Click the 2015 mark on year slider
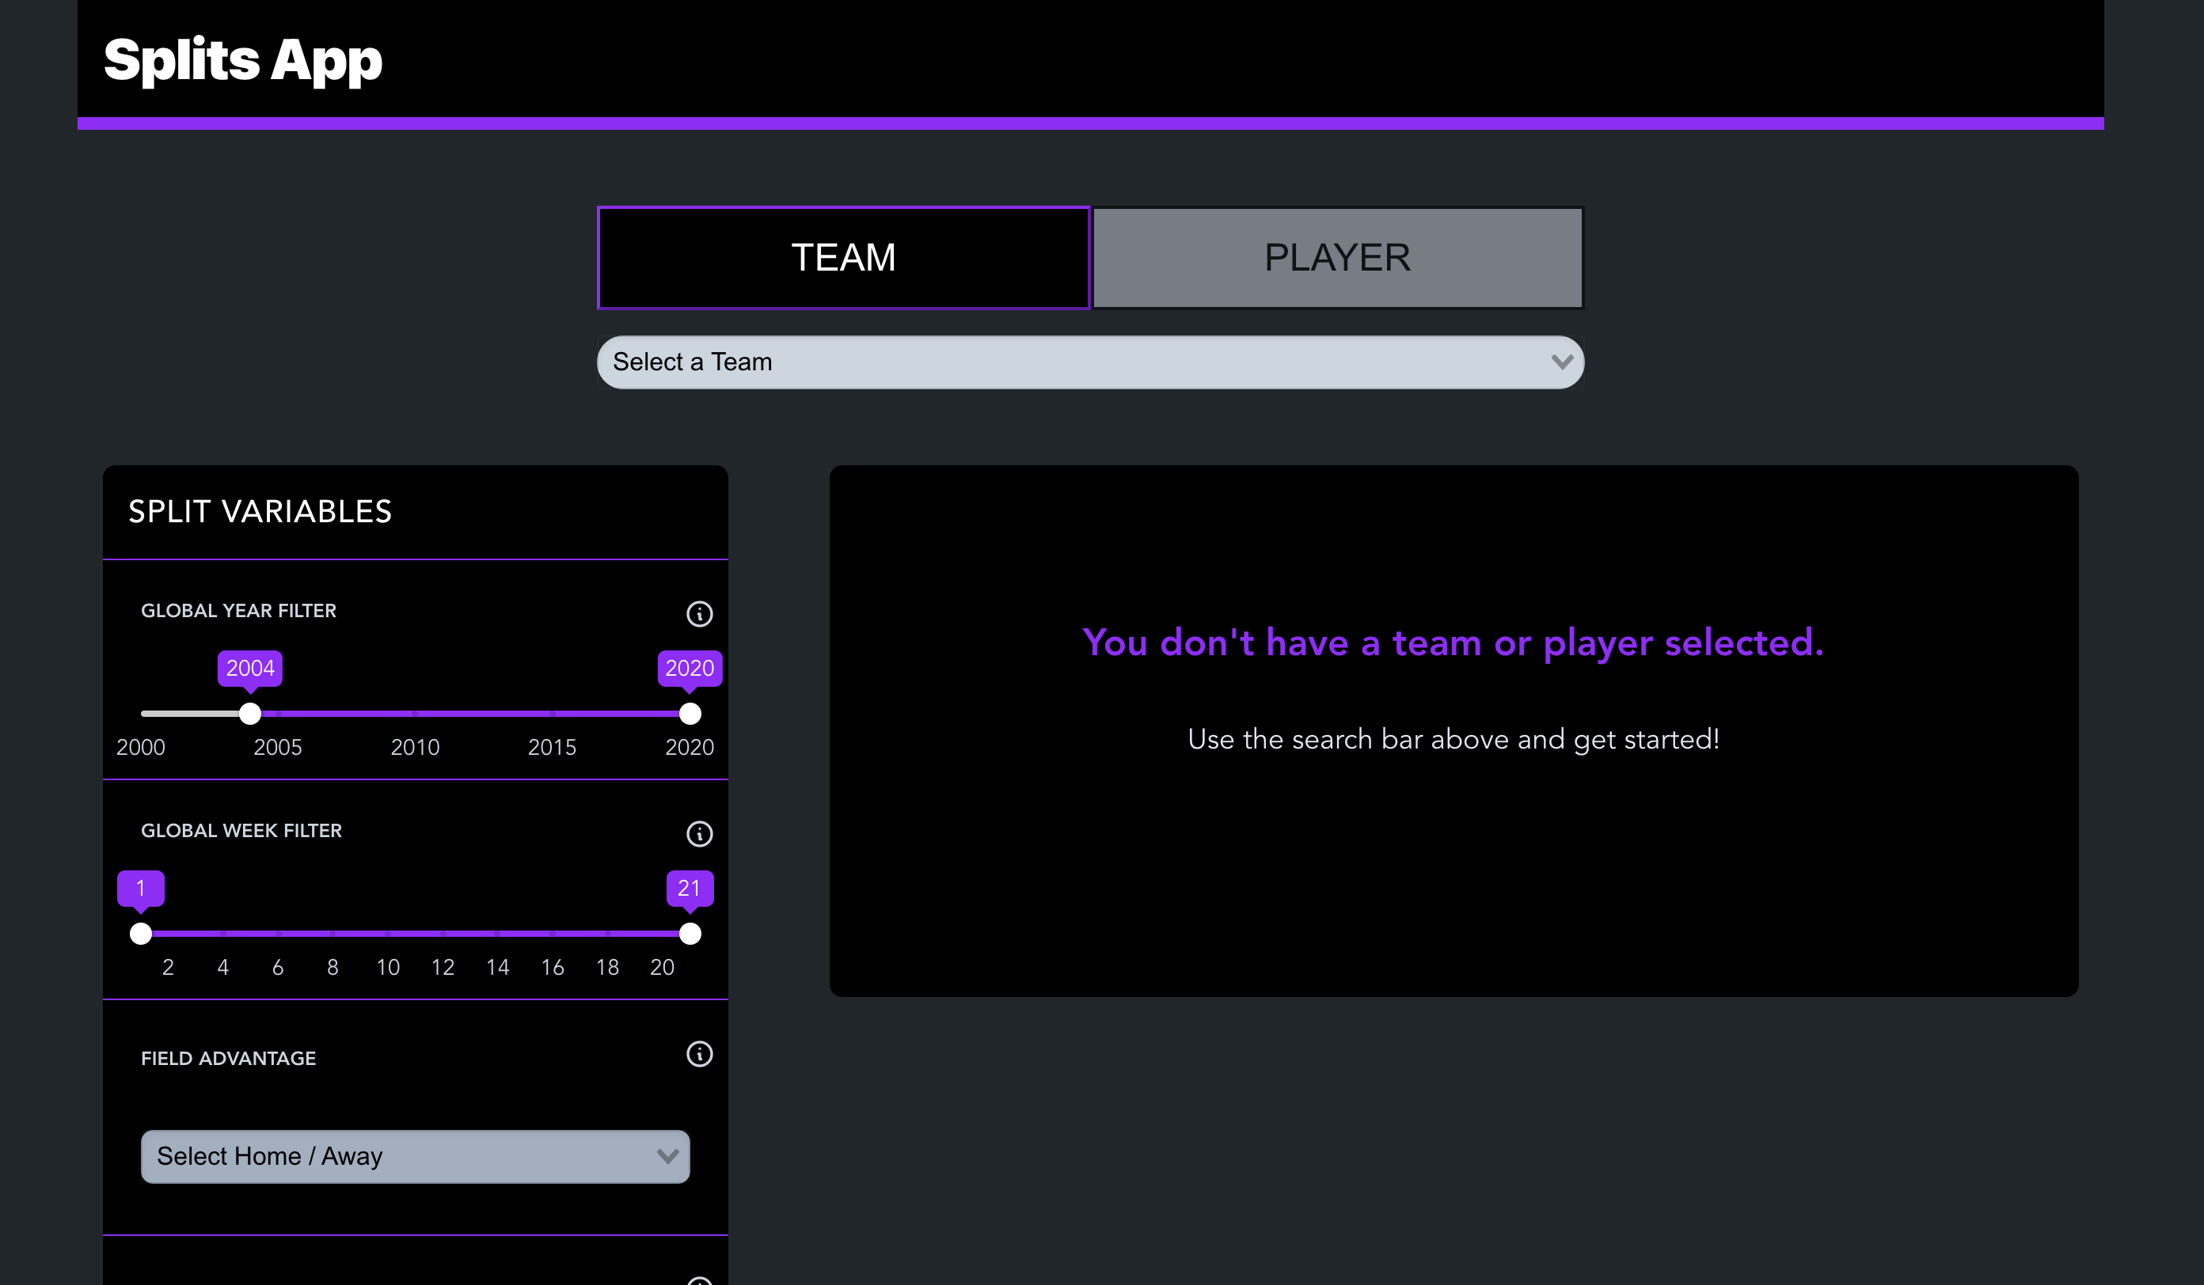 tap(552, 748)
